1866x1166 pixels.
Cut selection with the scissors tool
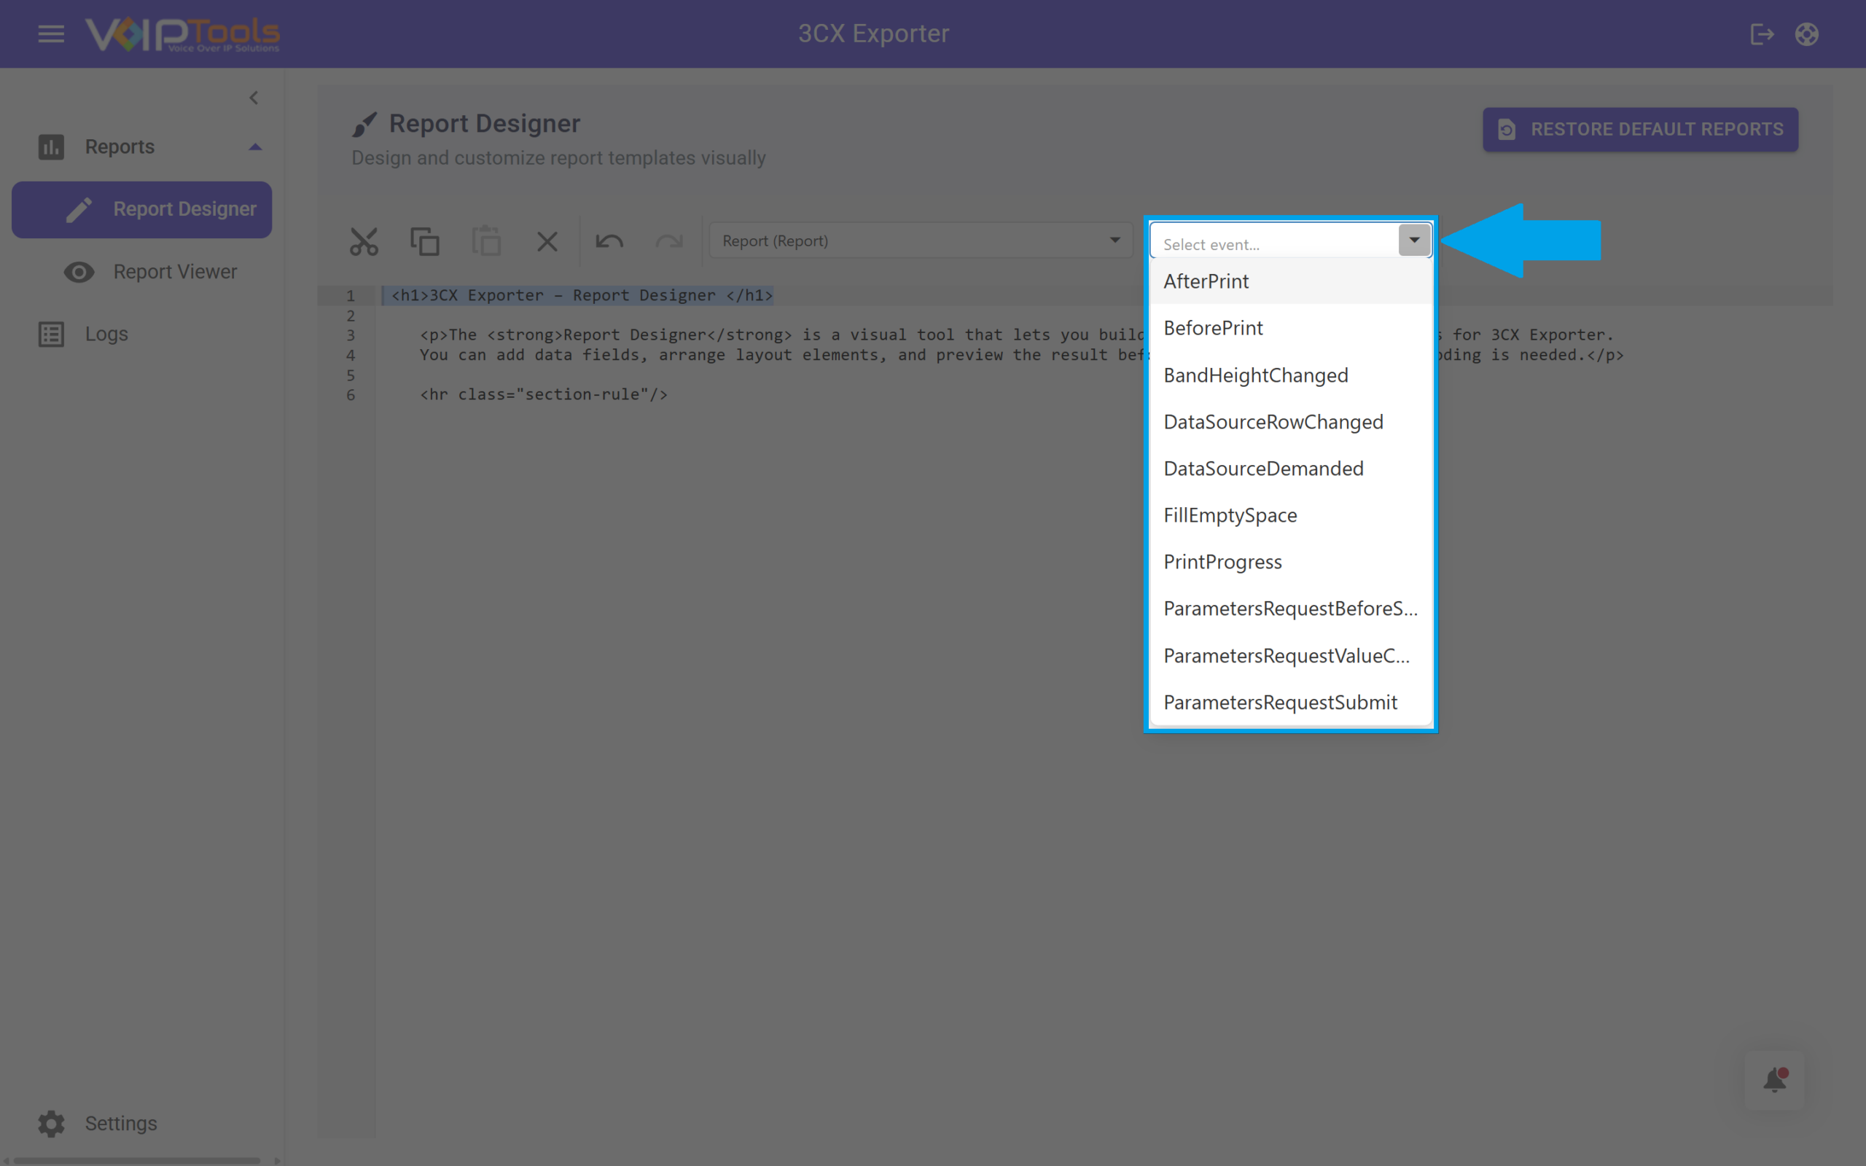364,241
